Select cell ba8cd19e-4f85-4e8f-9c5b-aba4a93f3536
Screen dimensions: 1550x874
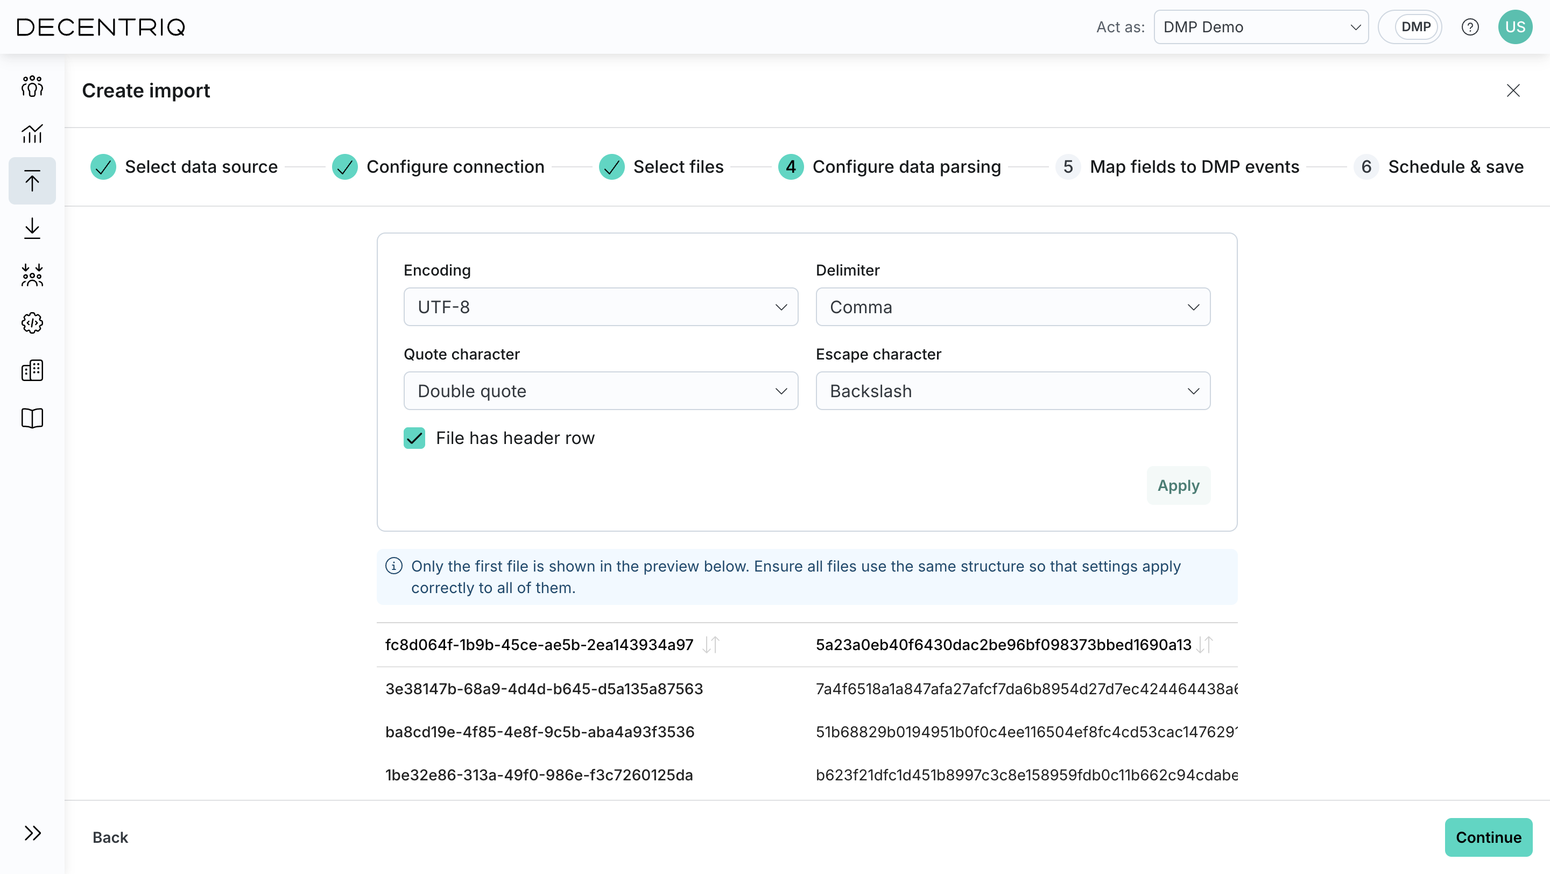[x=540, y=732]
